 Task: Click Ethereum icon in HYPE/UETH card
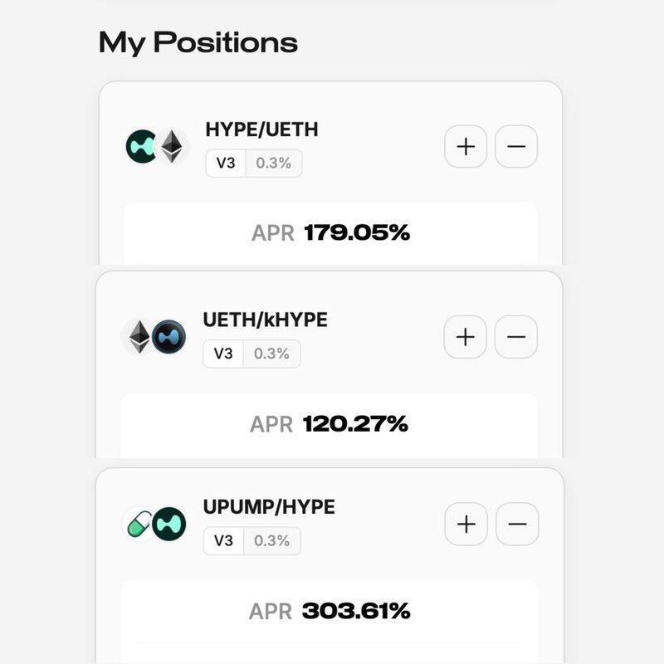coord(172,147)
